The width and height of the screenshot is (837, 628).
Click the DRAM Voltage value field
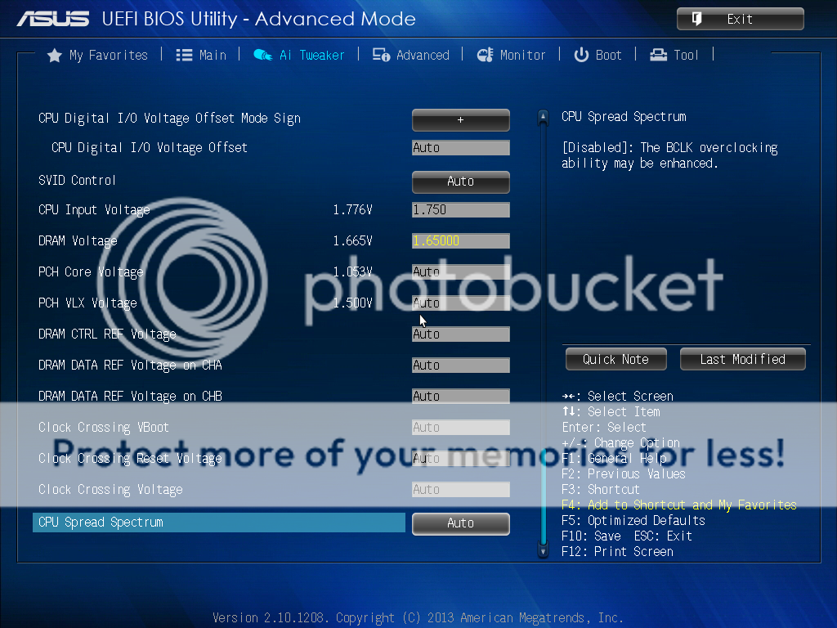tap(460, 241)
